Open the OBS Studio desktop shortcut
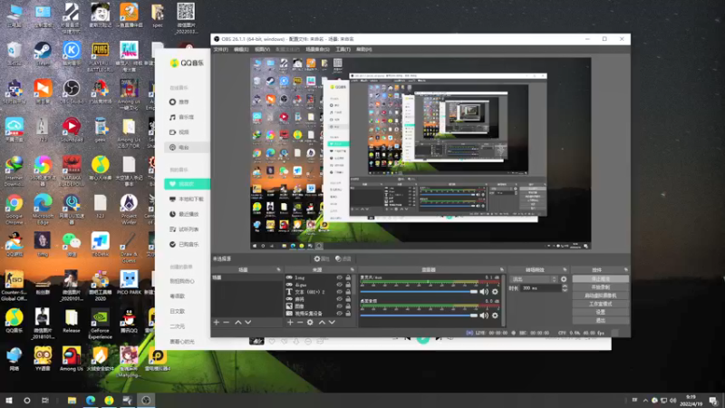The image size is (725, 408). coord(72,92)
